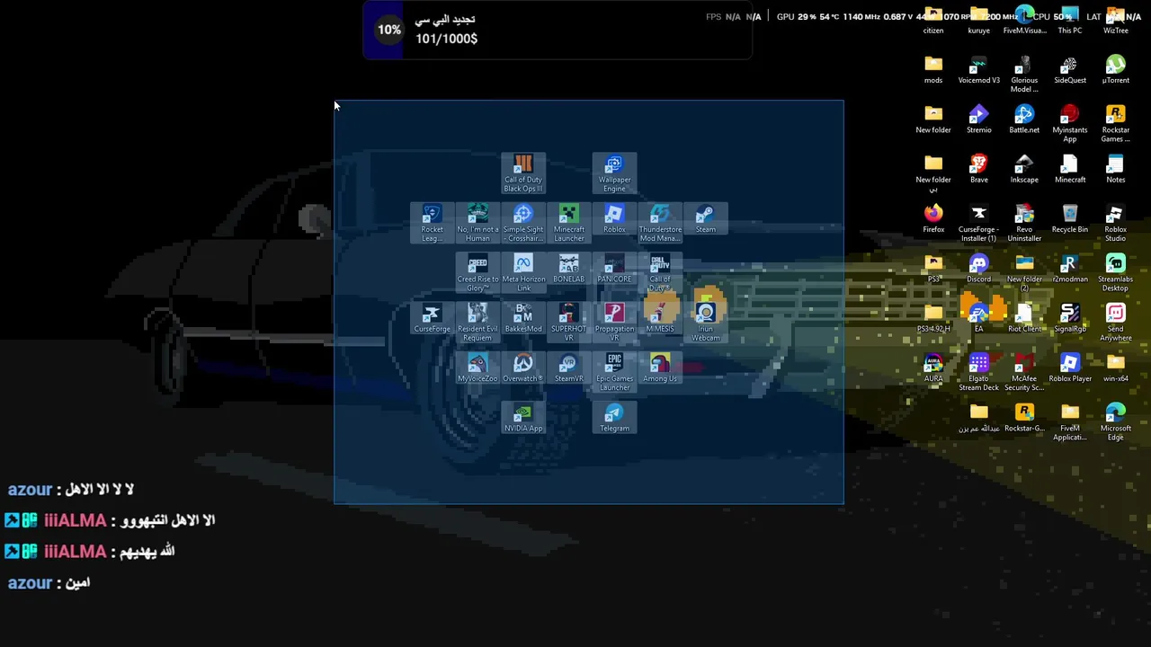Open the SteamVR shortcut

pyautogui.click(x=568, y=368)
